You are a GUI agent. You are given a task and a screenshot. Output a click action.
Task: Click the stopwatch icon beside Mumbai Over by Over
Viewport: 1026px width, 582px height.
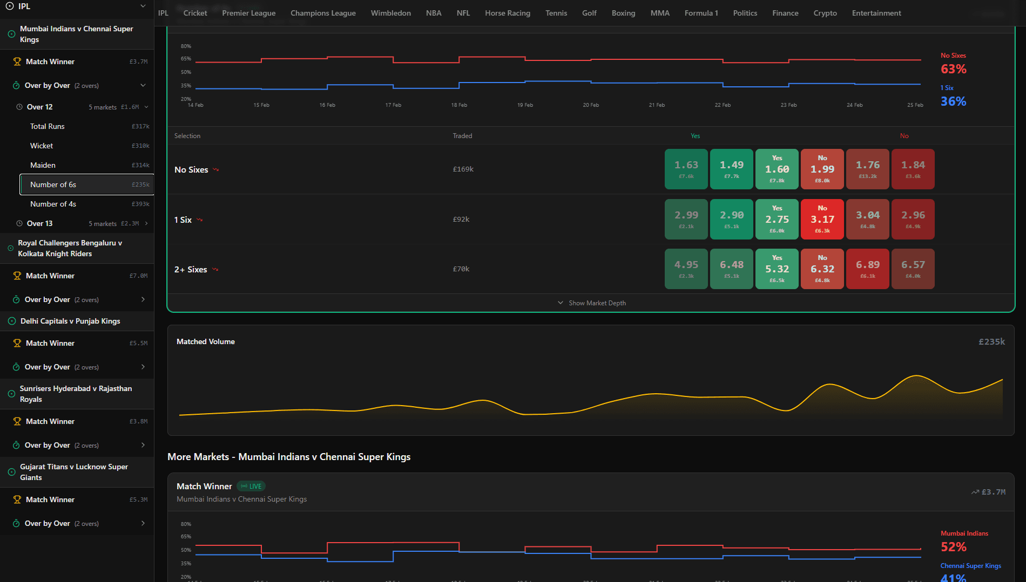[x=16, y=85]
